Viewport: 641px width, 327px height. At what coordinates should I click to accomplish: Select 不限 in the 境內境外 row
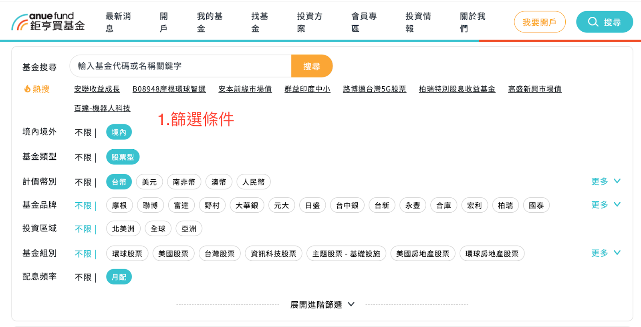click(x=83, y=132)
